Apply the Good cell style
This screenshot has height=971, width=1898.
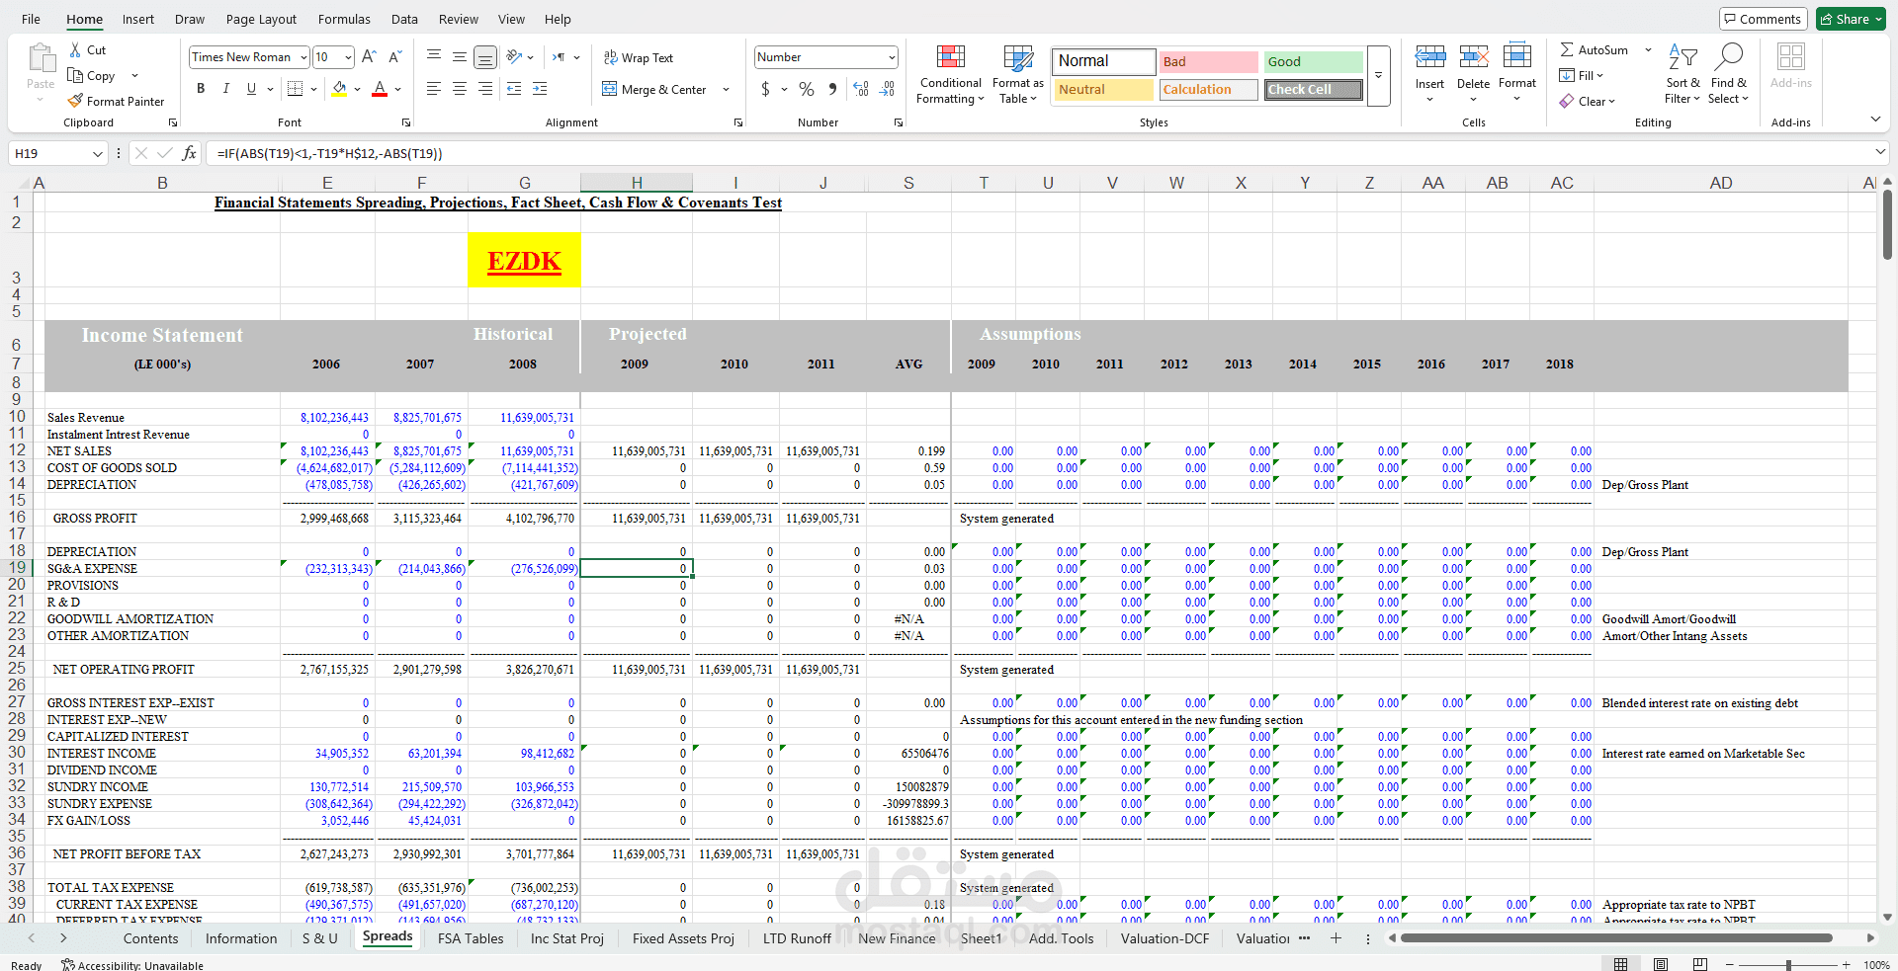[x=1313, y=61]
